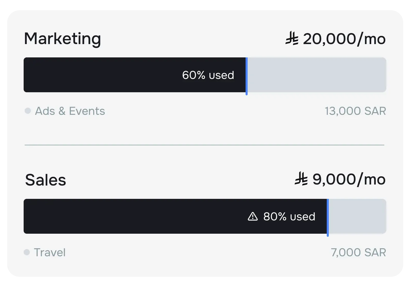Viewport: 411px width, 287px height.
Task: Open the Travel category
Action: pyautogui.click(x=50, y=252)
